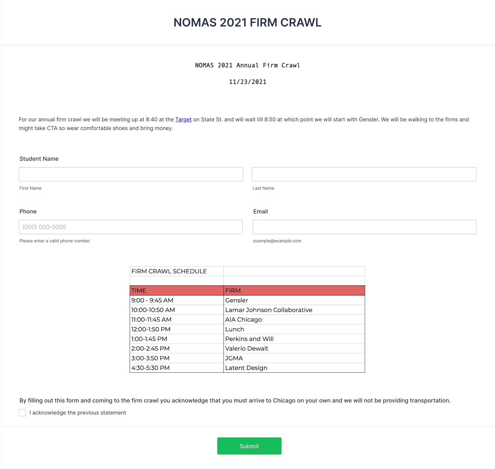Click the Last Name input field

(364, 174)
